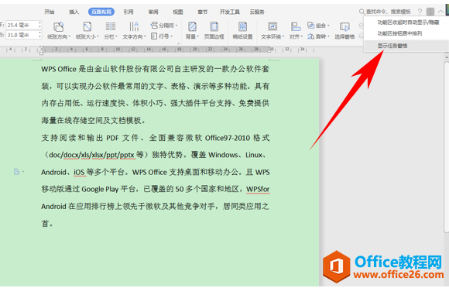449x288 pixels.
Task: Click the underlined text doc/docx/xls/xlsx/ppt/pptx
Action: click(91, 155)
